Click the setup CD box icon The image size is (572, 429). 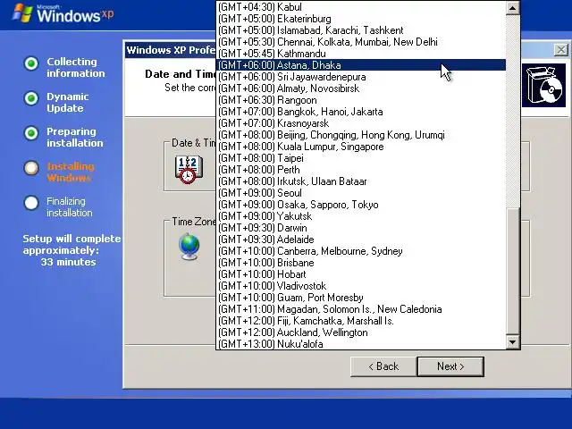543,86
